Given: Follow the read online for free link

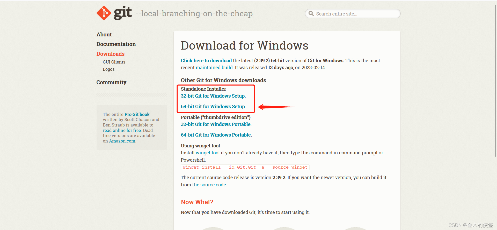Looking at the screenshot, I should coord(122,130).
